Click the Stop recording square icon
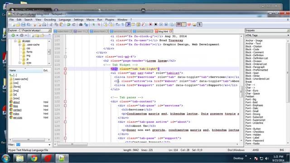This screenshot has width=290, height=163. click(x=156, y=24)
